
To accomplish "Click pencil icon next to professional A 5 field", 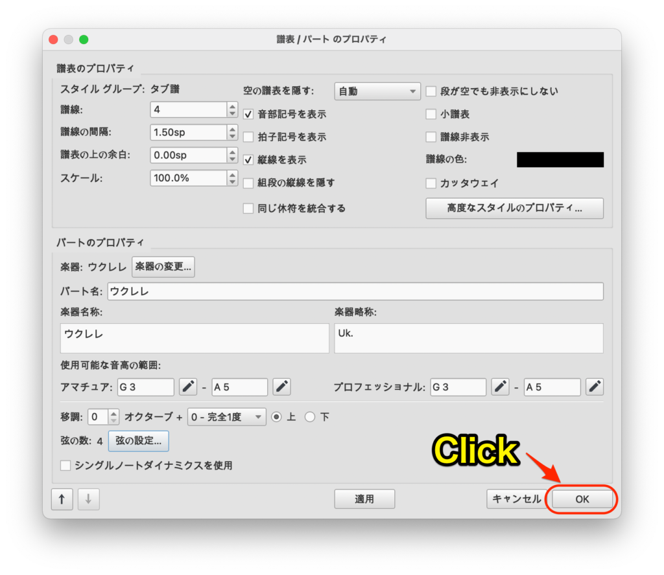I will tap(595, 387).
